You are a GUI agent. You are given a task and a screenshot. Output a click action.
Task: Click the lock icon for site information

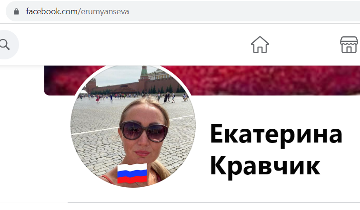tap(16, 11)
